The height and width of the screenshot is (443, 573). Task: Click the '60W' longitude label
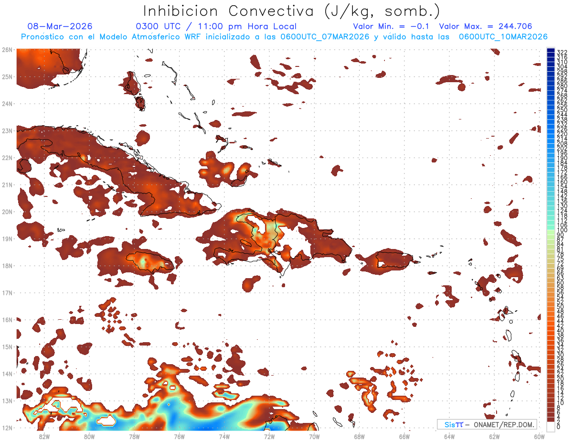tap(539, 436)
